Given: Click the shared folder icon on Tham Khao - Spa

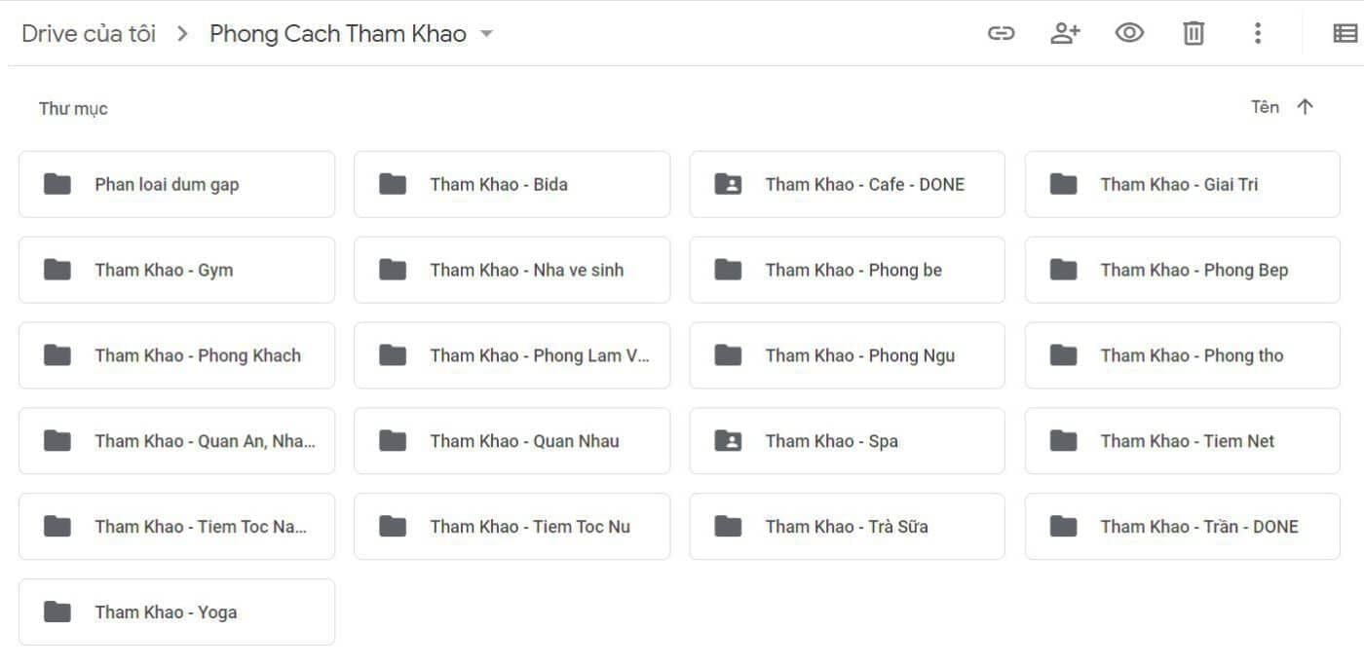Looking at the screenshot, I should (728, 441).
